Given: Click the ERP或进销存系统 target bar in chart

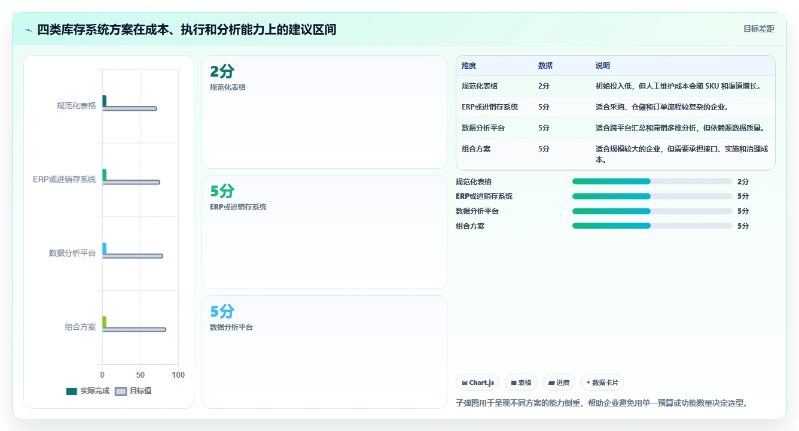Looking at the screenshot, I should coord(131,182).
